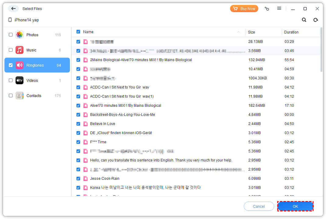The height and width of the screenshot is (219, 326).
Task: Click the Name column sort arrow
Action: click(239, 32)
